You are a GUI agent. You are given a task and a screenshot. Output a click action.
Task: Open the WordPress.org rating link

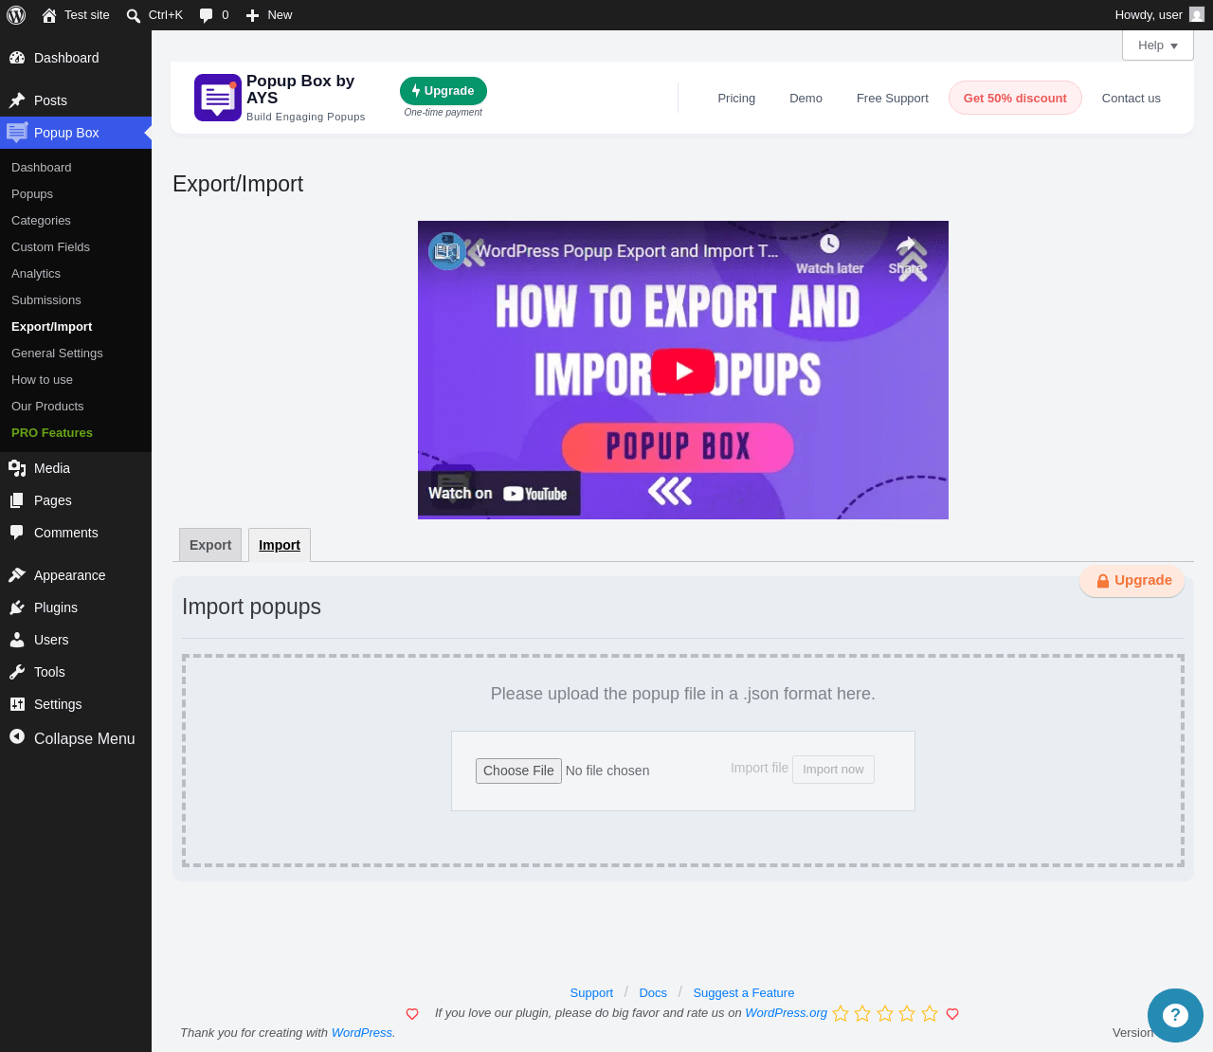click(787, 1013)
